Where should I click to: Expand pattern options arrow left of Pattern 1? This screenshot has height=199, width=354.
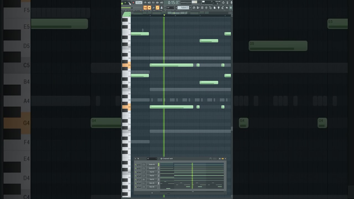coord(176,8)
